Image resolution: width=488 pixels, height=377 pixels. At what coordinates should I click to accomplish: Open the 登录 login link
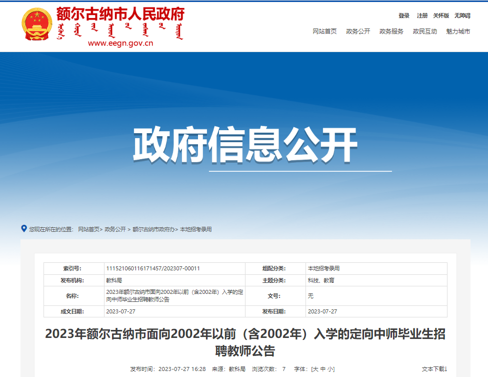(x=403, y=16)
